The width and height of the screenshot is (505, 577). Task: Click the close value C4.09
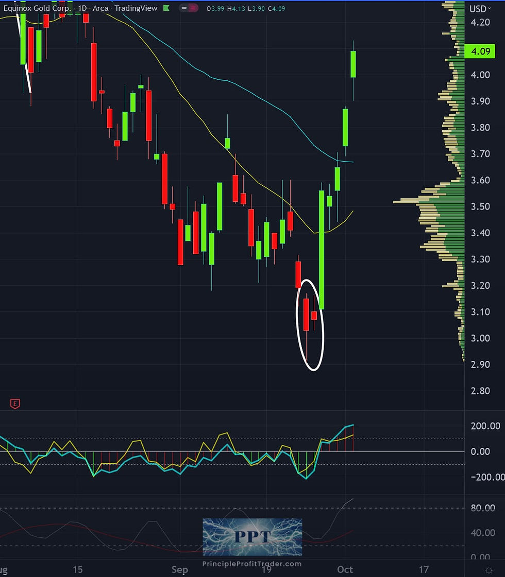pos(276,8)
